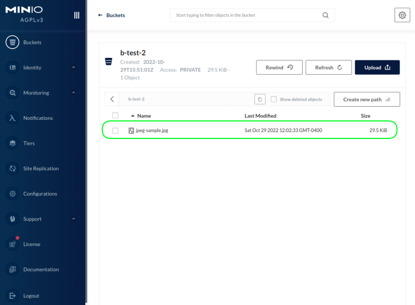
Task: Click the jpeg-sample.jpg file image icon
Action: 131,130
